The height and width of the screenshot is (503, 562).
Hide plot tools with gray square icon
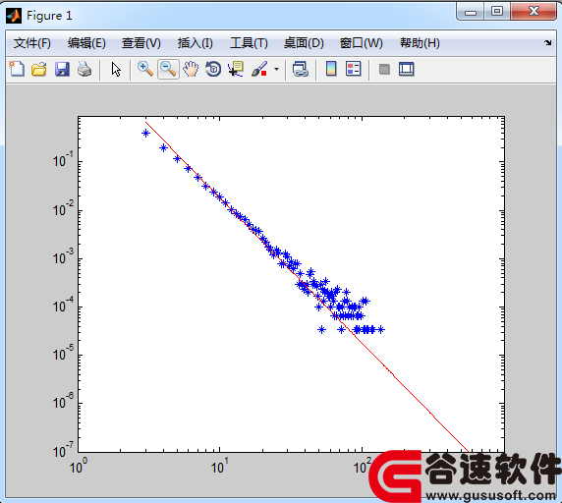click(x=384, y=69)
